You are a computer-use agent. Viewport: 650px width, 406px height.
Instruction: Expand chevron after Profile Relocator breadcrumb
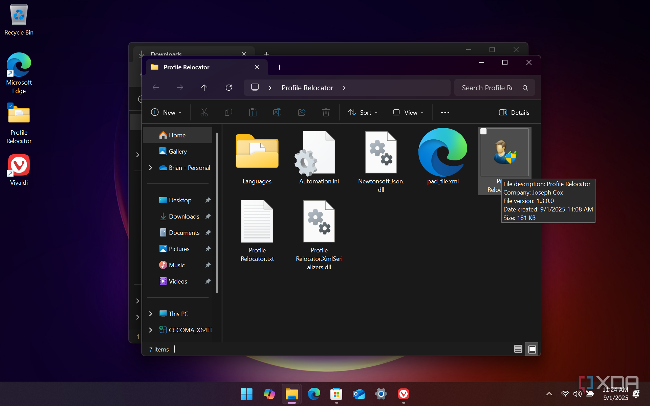click(x=344, y=88)
